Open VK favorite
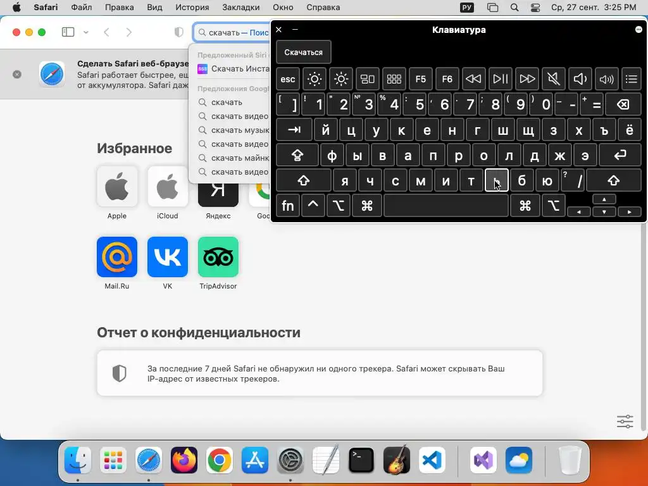The height and width of the screenshot is (486, 648). [x=167, y=257]
